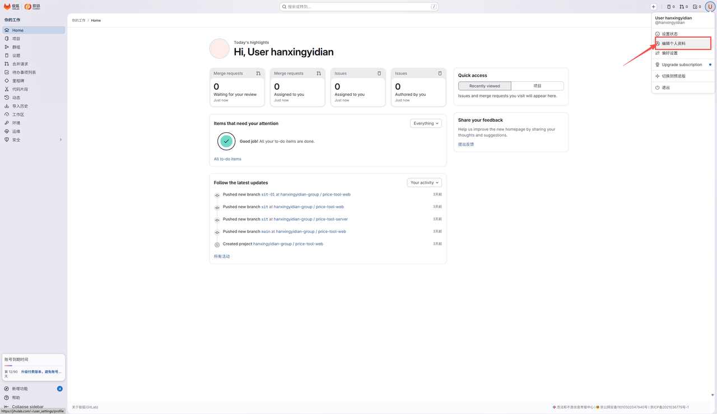Open the issues counter icon in top bar
This screenshot has height=414, width=717.
pyautogui.click(x=671, y=7)
